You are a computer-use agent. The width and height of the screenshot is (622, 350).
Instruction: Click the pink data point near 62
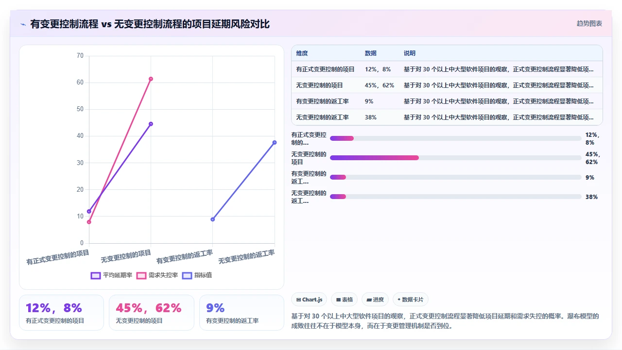tap(151, 79)
